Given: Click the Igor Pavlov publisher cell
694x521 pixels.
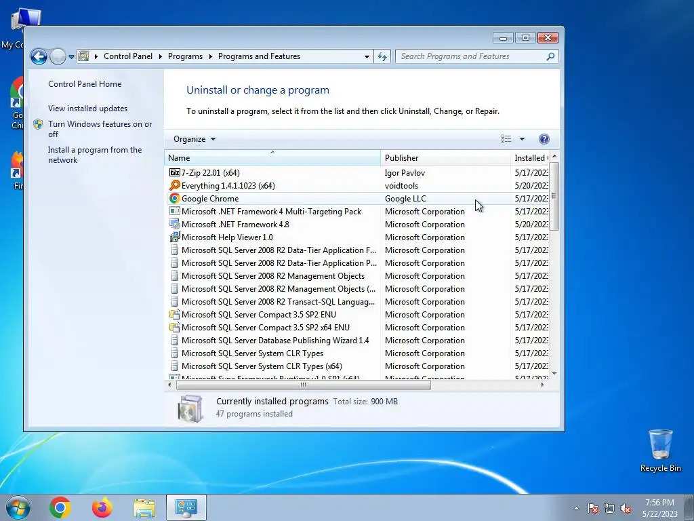Looking at the screenshot, I should pos(405,173).
